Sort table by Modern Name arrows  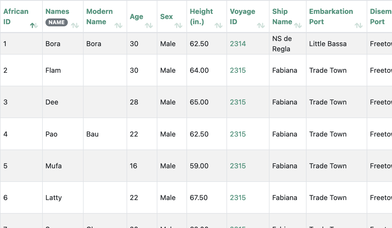click(118, 26)
